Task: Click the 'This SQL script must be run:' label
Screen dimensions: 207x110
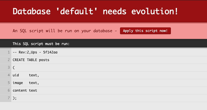Action: [41, 44]
